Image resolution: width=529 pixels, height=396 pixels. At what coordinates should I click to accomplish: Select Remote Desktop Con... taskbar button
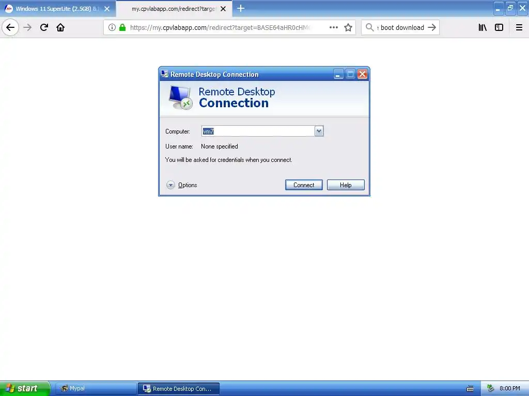click(x=179, y=389)
